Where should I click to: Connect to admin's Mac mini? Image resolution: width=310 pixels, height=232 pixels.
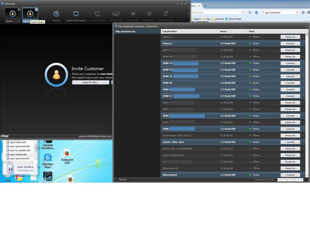click(x=290, y=142)
